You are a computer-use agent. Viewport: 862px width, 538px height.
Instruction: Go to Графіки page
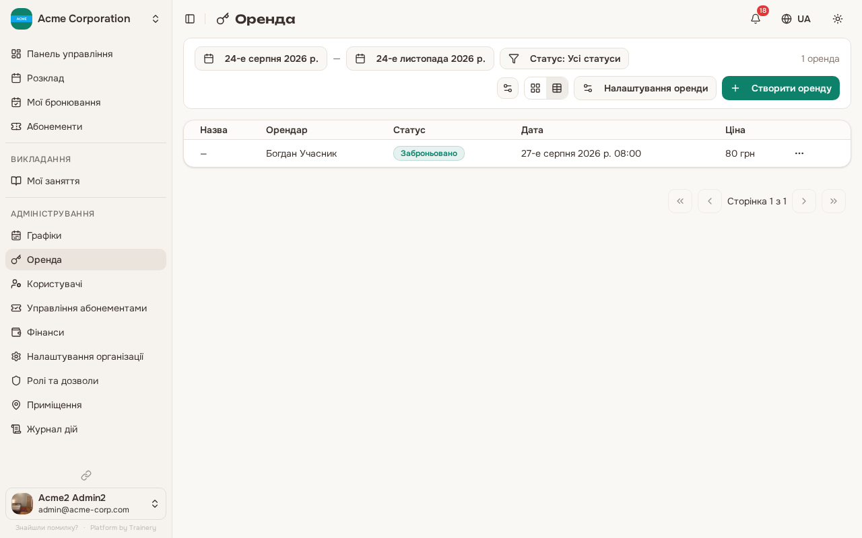tap(86, 235)
